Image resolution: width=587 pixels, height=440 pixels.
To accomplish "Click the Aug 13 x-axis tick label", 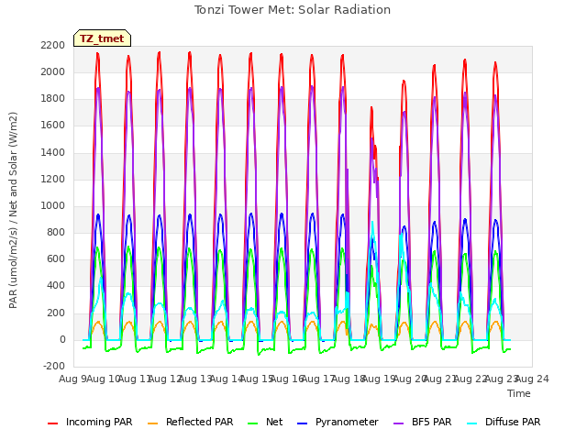I will click(x=195, y=379).
